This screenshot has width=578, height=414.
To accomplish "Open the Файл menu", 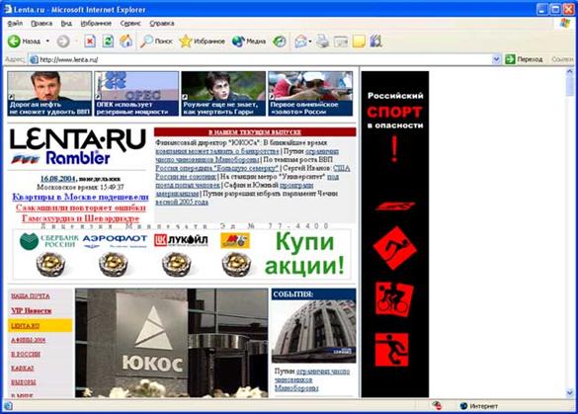I will point(15,24).
